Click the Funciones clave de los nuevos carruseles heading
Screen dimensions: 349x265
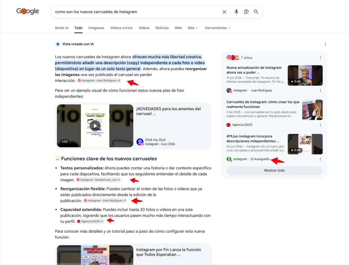tap(109, 158)
